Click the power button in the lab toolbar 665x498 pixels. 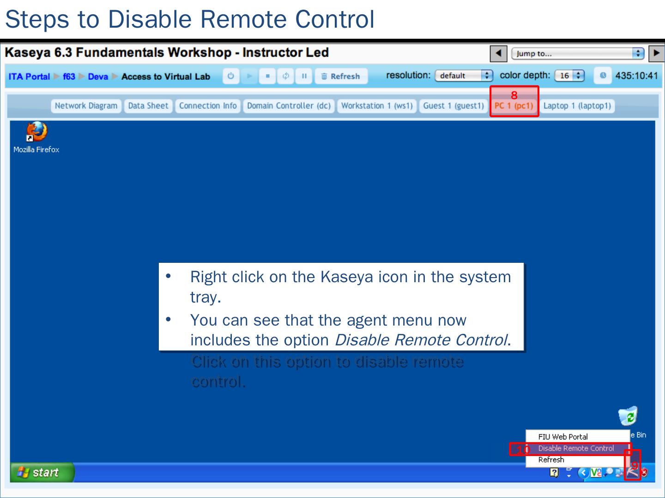(x=231, y=76)
